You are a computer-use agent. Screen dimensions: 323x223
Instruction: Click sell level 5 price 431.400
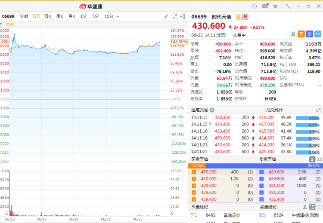point(276,199)
